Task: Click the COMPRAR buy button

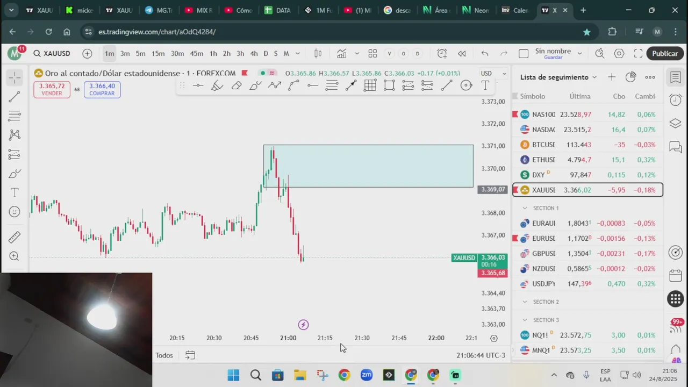Action: (102, 89)
